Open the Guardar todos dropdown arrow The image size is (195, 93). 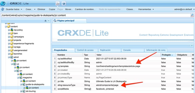[x=21, y=9]
